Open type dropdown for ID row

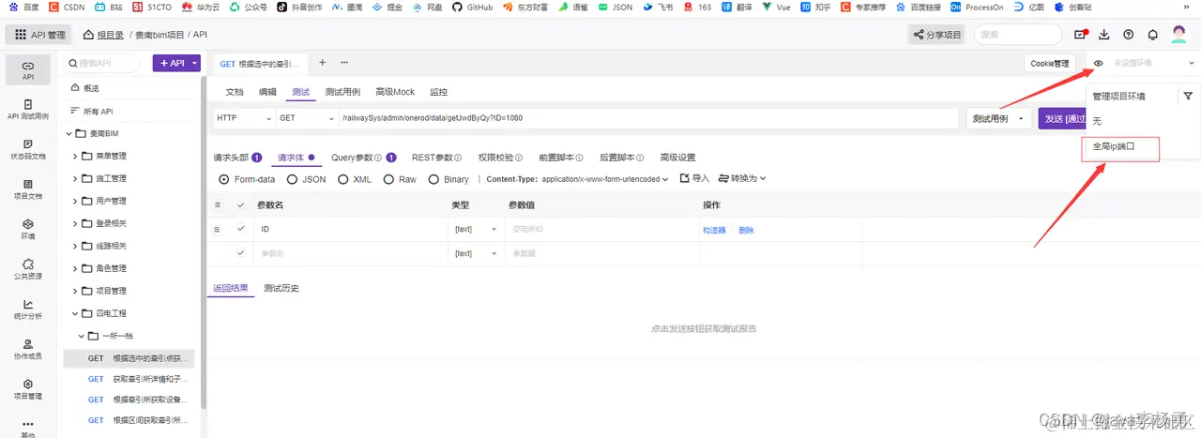click(476, 229)
